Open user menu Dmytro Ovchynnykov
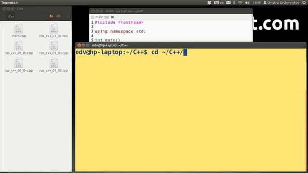Viewport: 308px width, 173px height. tap(281, 3)
